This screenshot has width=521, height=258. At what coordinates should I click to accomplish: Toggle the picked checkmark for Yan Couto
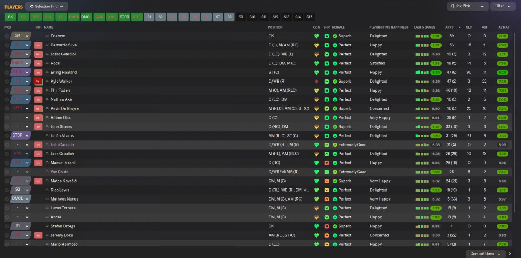7,172
